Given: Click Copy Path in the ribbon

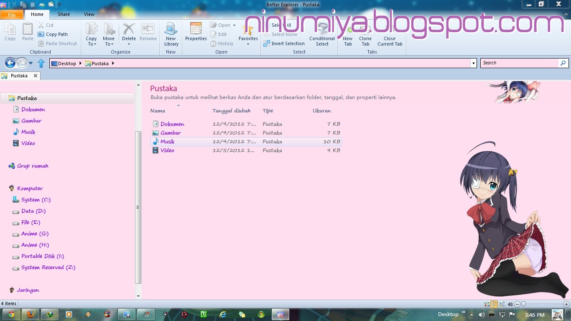Looking at the screenshot, I should point(53,34).
